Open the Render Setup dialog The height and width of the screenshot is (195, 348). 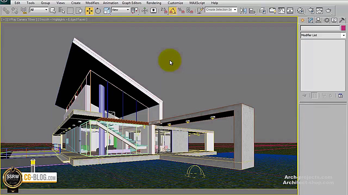[311, 11]
